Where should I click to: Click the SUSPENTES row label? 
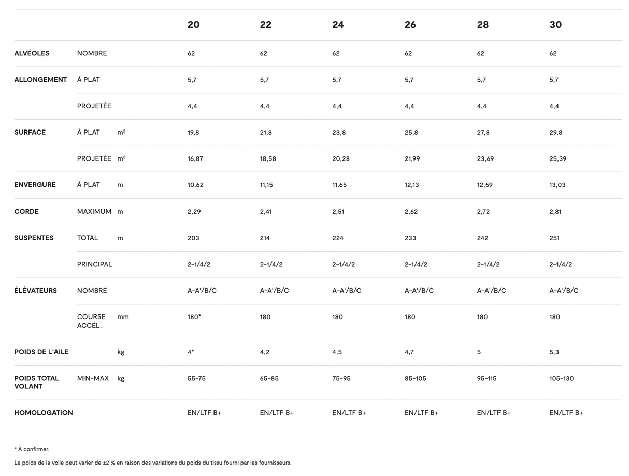click(x=34, y=238)
